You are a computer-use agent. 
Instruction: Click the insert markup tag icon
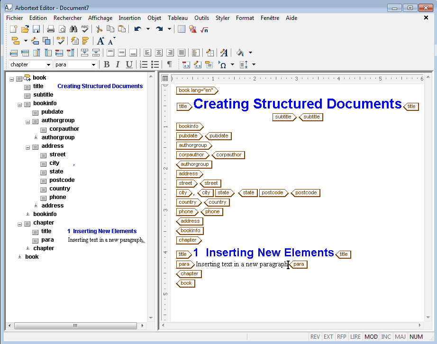click(x=16, y=41)
